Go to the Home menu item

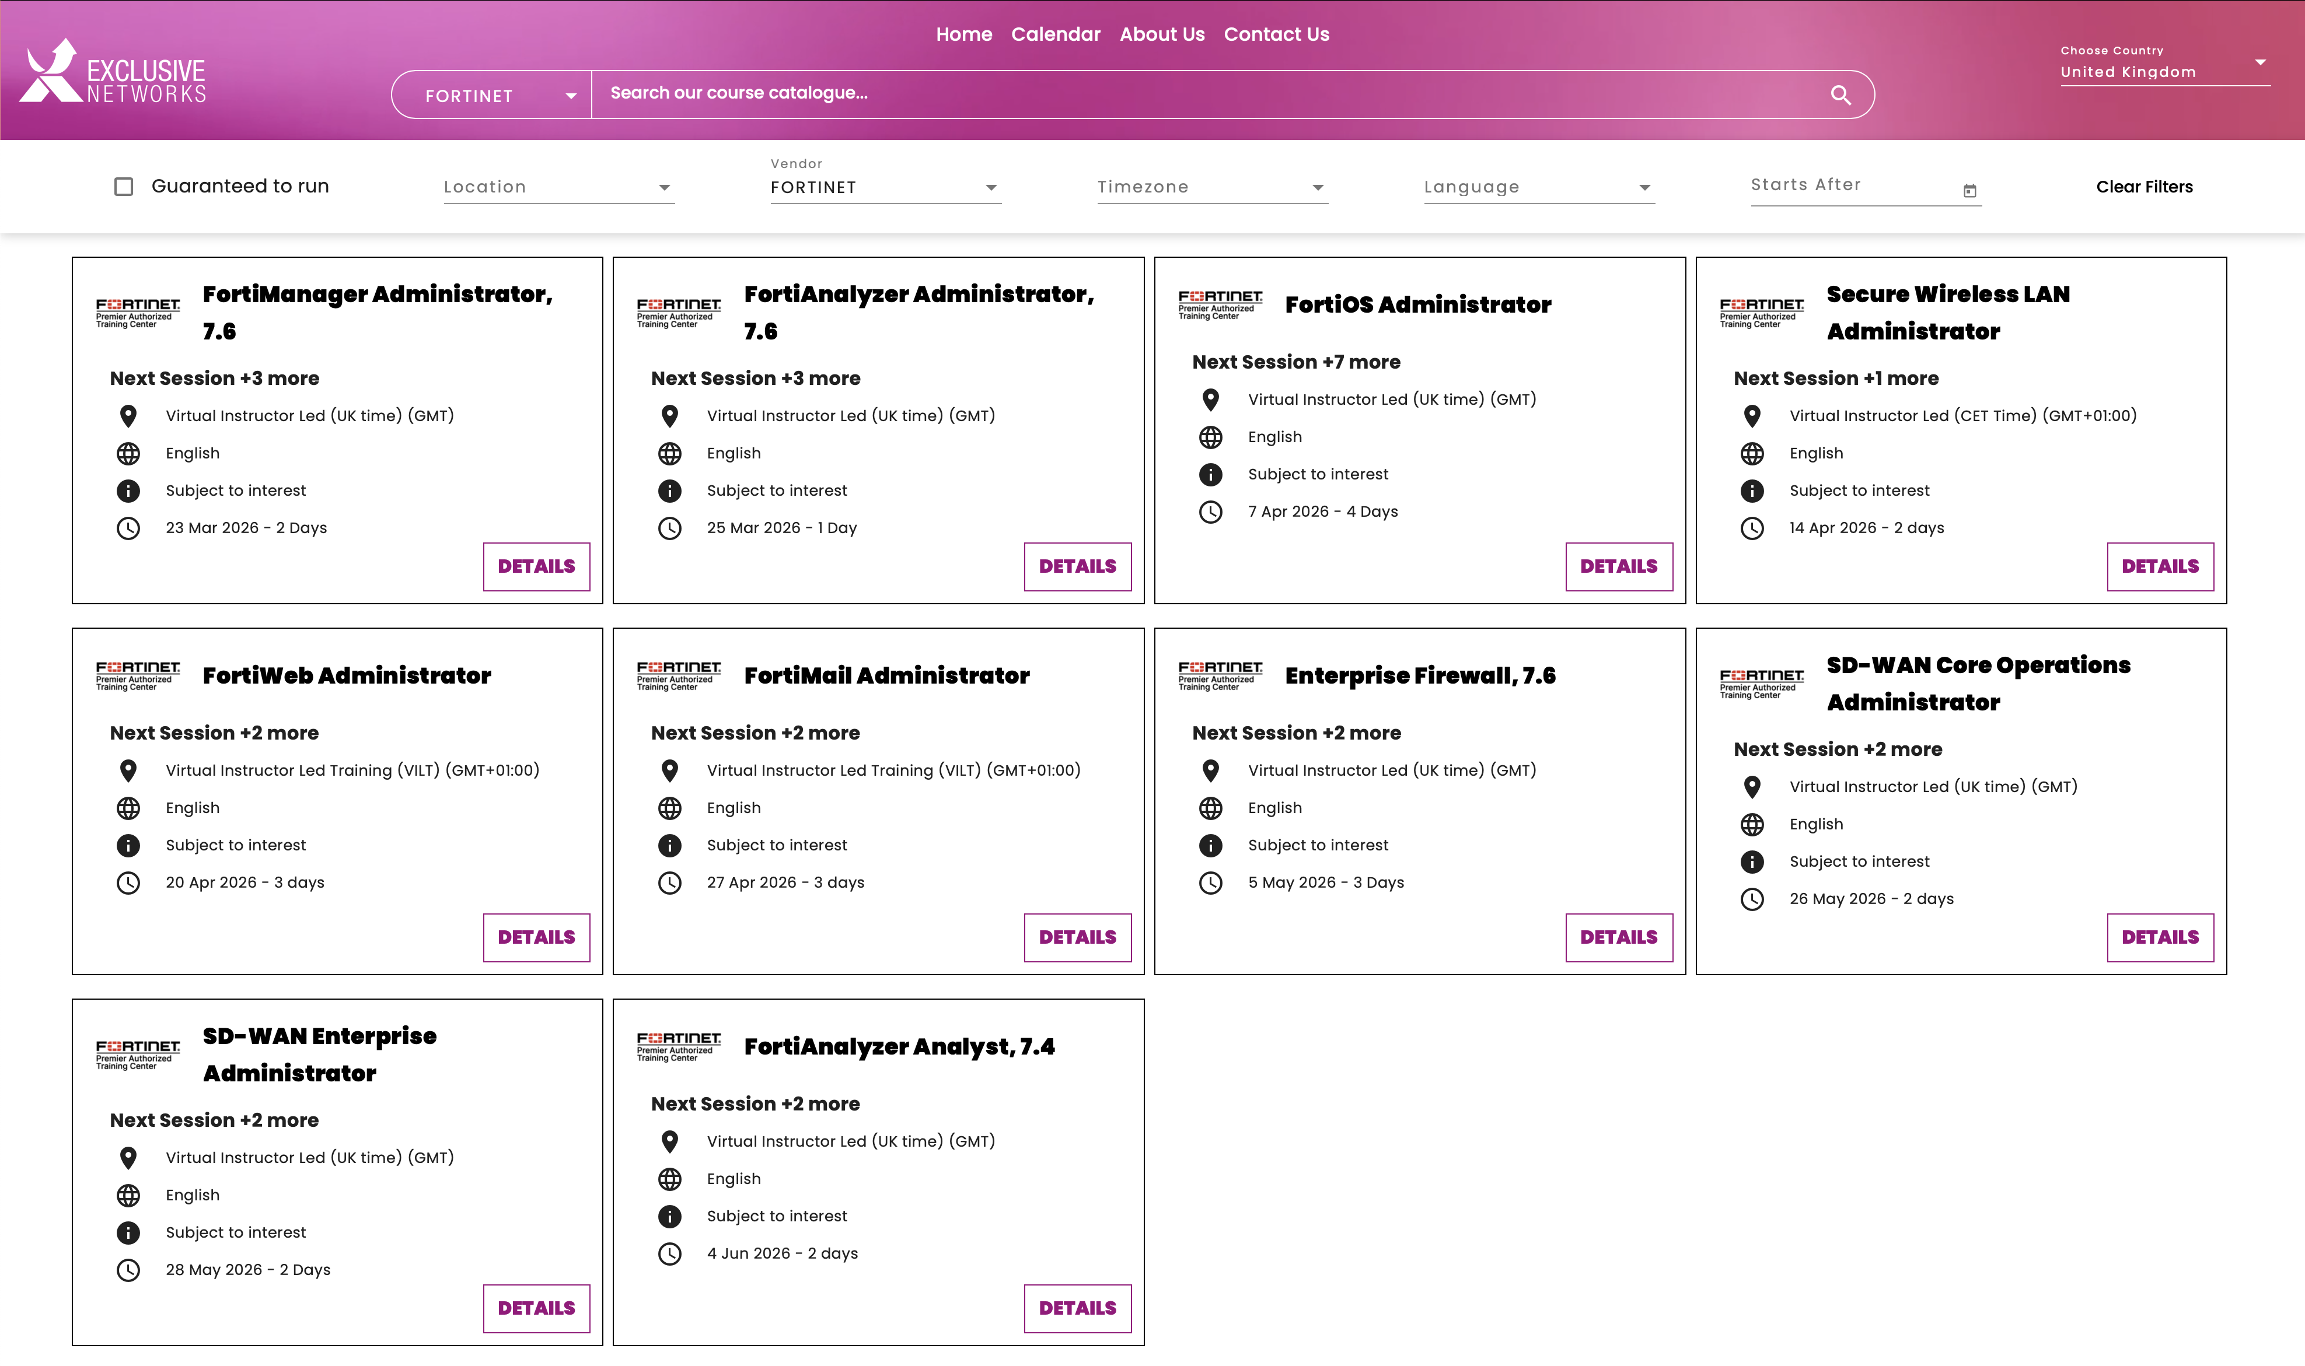click(963, 34)
